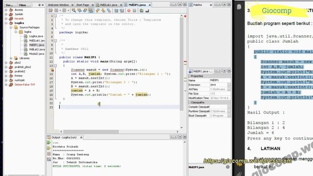
Task: Expand the Sistem Pakar THT project node
Action: (x=6, y=85)
